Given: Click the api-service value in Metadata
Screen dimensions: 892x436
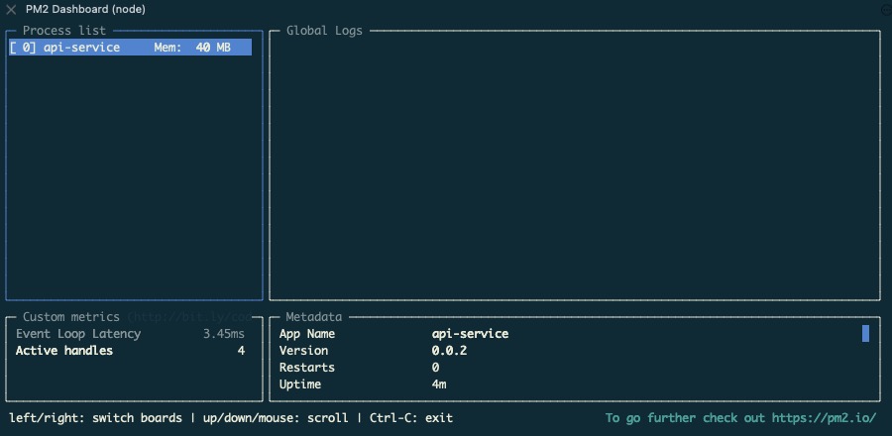Looking at the screenshot, I should [470, 334].
